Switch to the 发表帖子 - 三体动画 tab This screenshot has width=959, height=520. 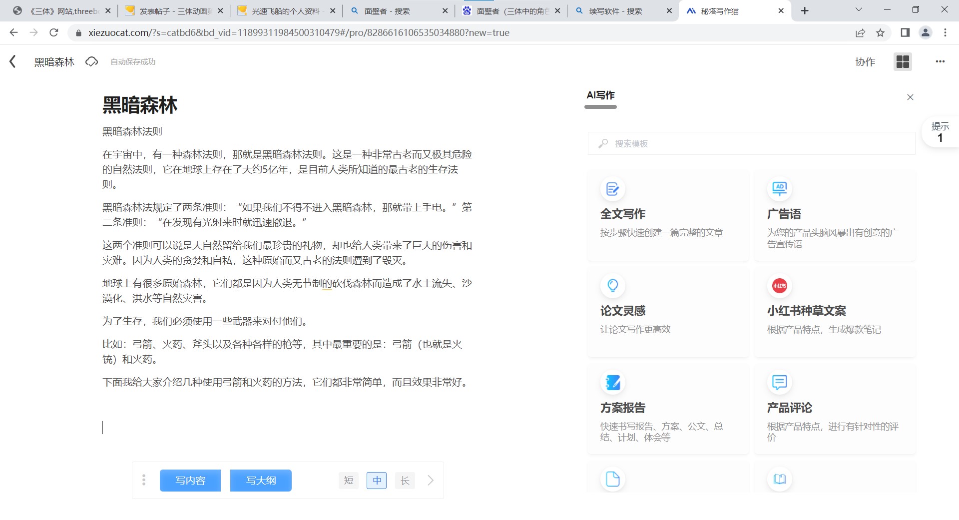(x=174, y=10)
